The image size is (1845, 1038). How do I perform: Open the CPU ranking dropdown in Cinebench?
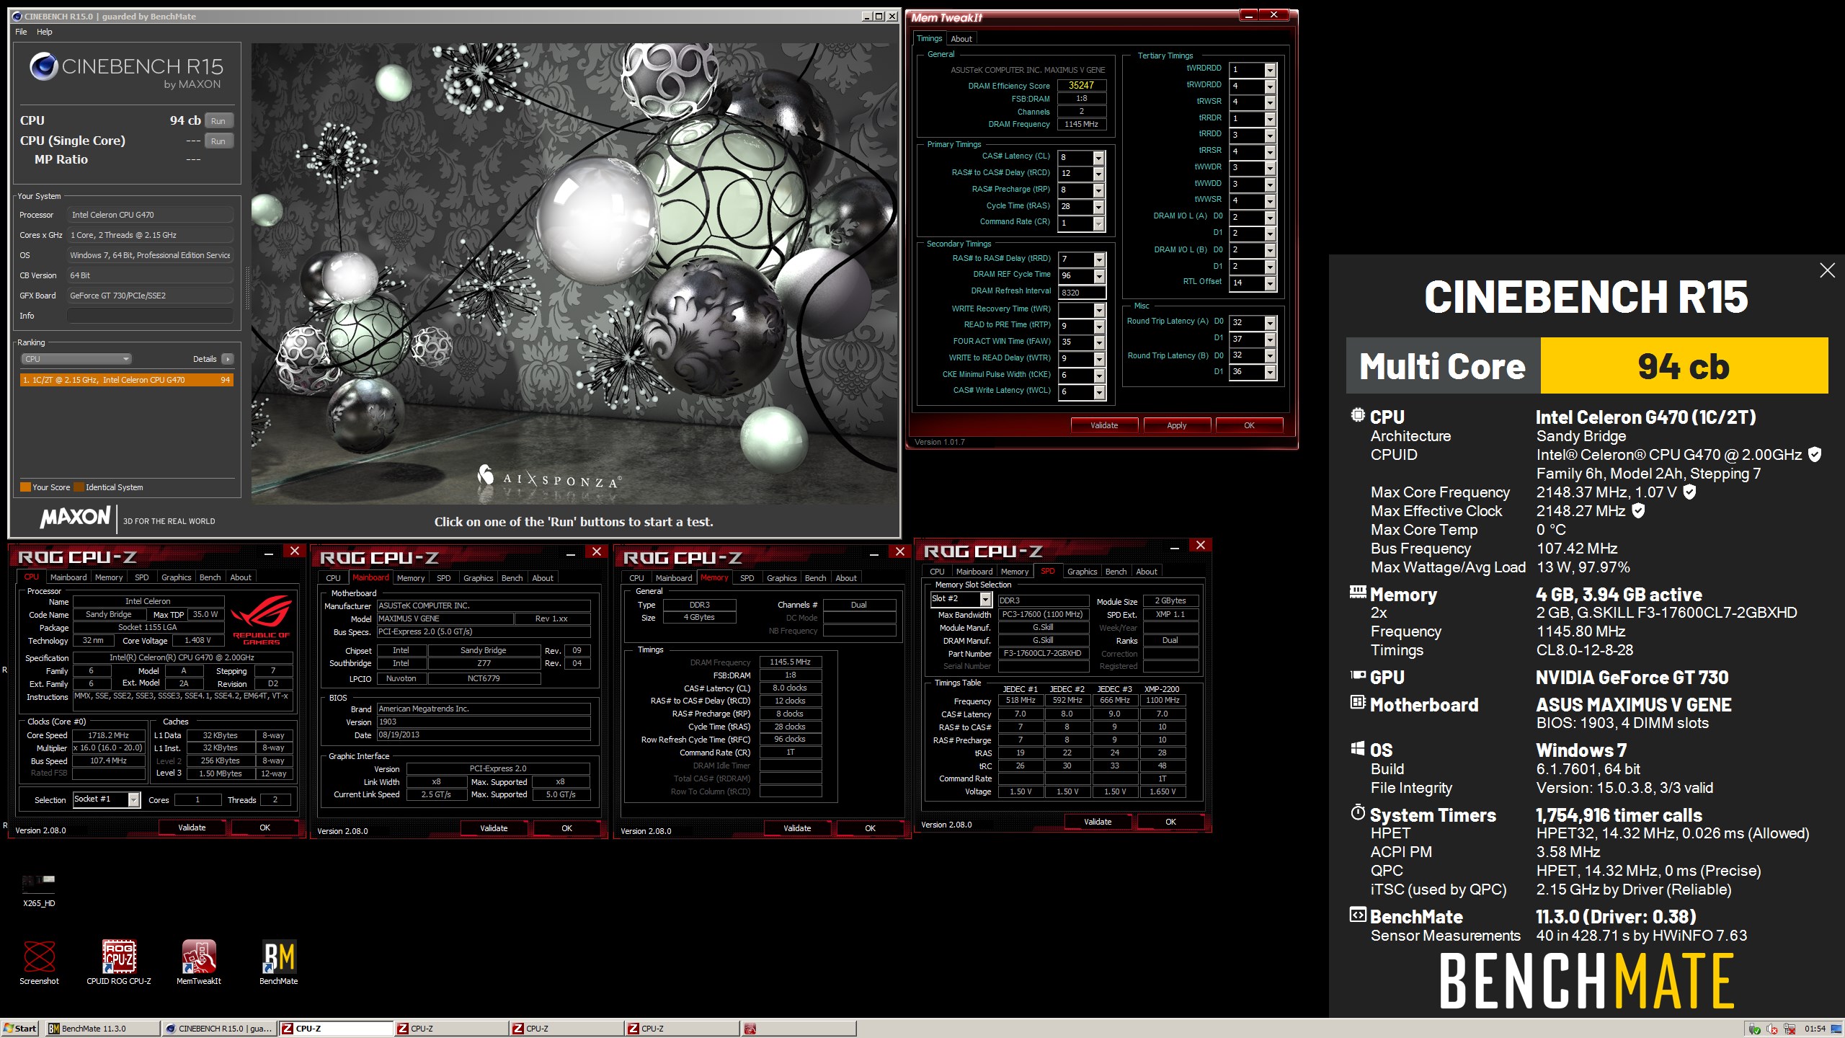(x=76, y=359)
